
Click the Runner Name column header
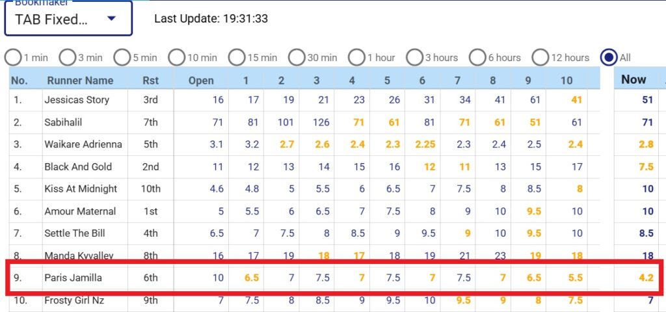click(x=80, y=81)
